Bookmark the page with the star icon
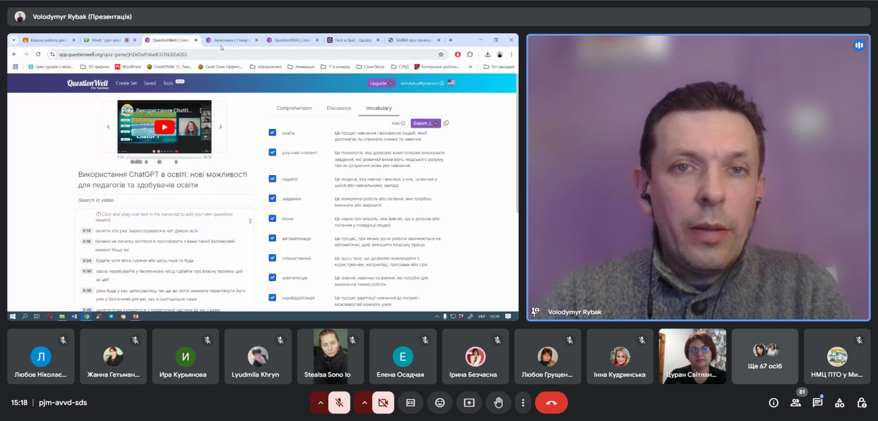 tap(441, 54)
